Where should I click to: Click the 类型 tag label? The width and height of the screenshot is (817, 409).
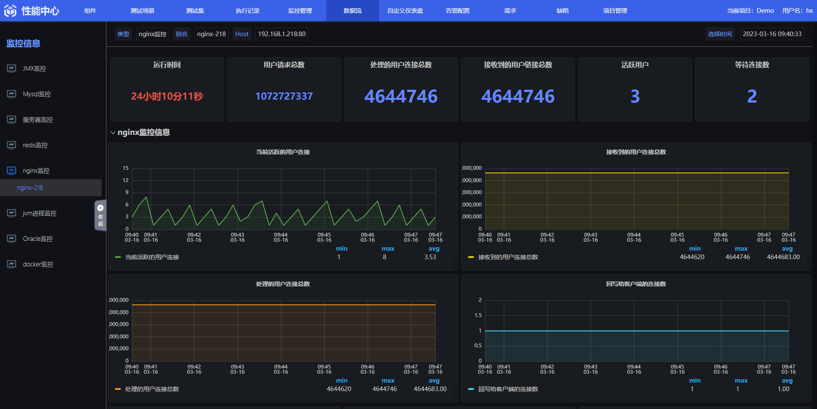tap(123, 34)
